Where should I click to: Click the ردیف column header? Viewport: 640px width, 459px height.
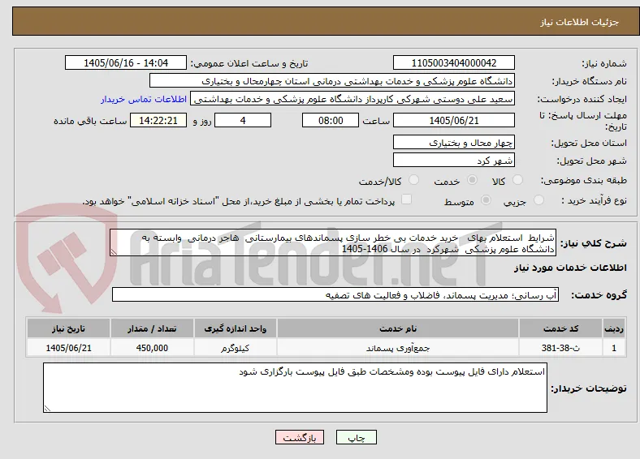[614, 328]
